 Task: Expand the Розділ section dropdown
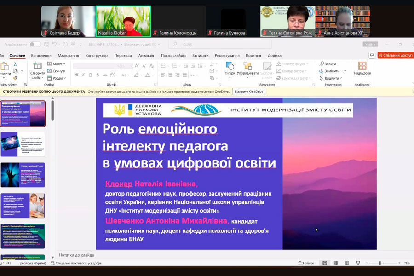[57, 78]
